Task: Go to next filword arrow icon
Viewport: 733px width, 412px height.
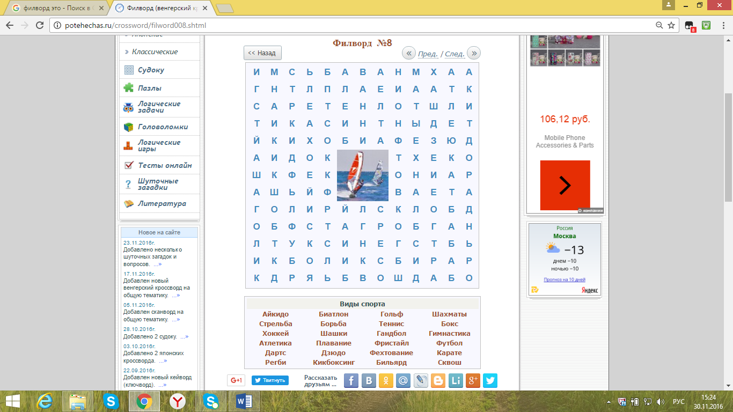Action: pyautogui.click(x=474, y=53)
